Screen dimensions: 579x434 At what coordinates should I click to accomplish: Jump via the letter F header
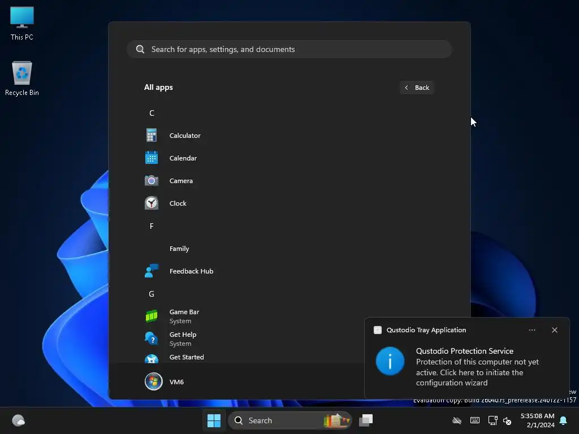pyautogui.click(x=152, y=226)
